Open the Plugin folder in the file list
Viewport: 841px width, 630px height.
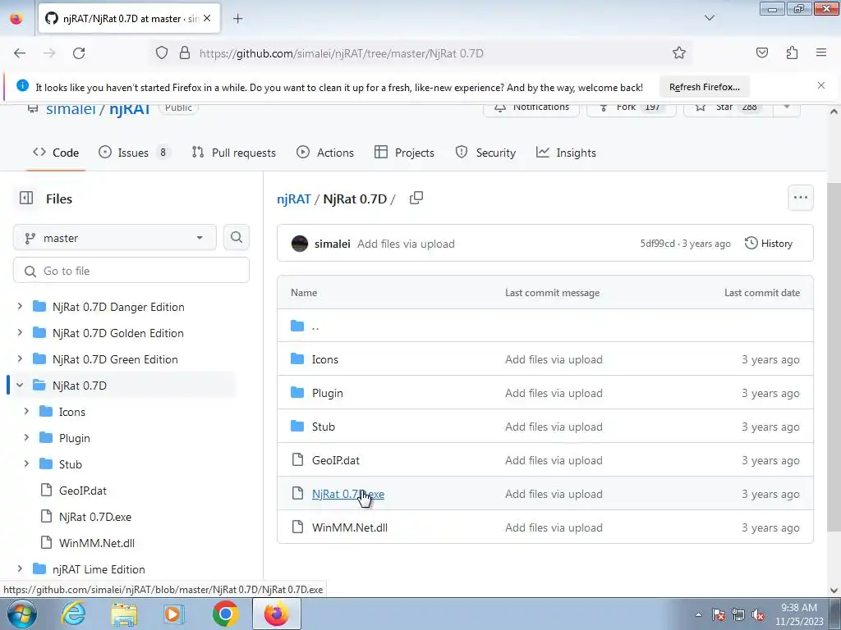tap(327, 393)
